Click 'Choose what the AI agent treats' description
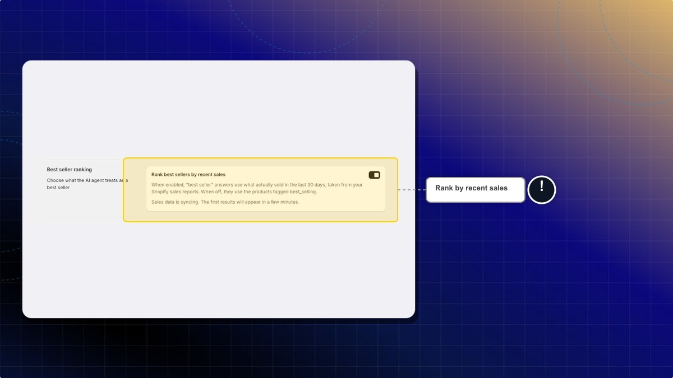Viewport: 673px width, 378px height. tap(87, 184)
